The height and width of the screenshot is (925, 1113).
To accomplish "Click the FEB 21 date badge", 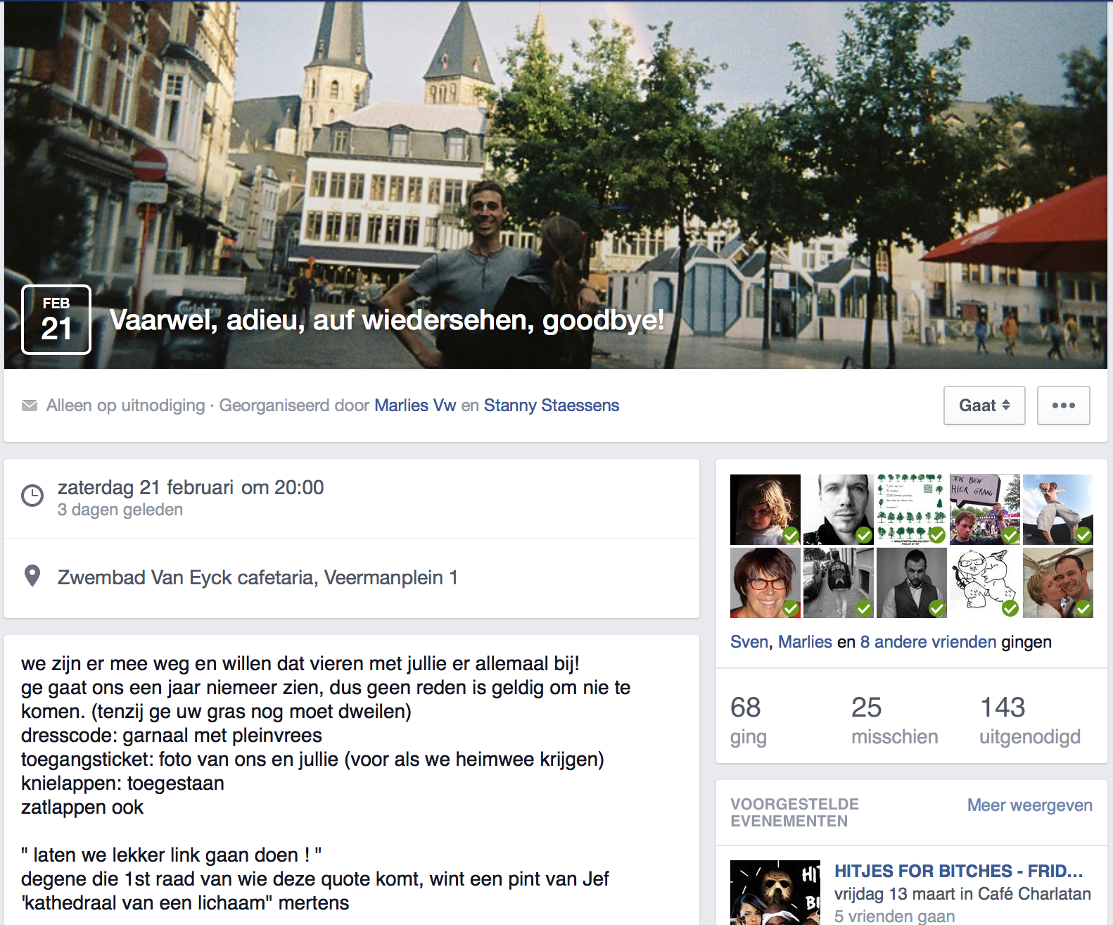I will (x=56, y=320).
